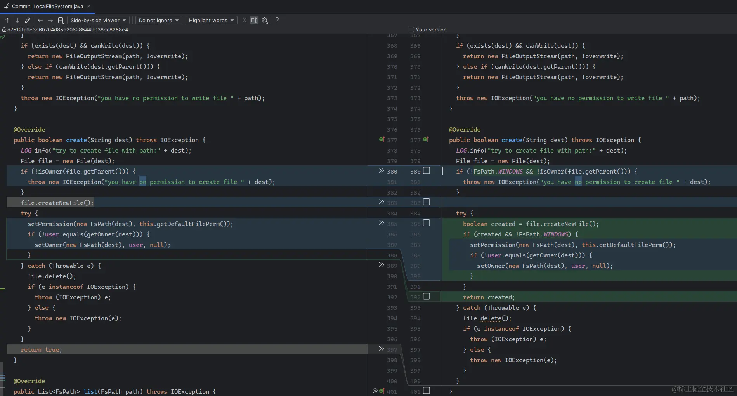The width and height of the screenshot is (737, 396).
Task: Click right 'File file = new File(dest);' line
Action: pos(503,161)
